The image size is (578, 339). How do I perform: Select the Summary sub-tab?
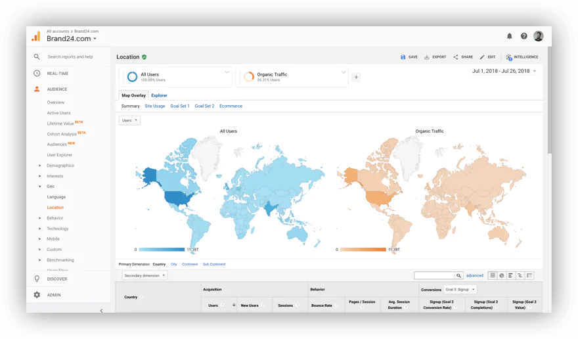pyautogui.click(x=131, y=106)
